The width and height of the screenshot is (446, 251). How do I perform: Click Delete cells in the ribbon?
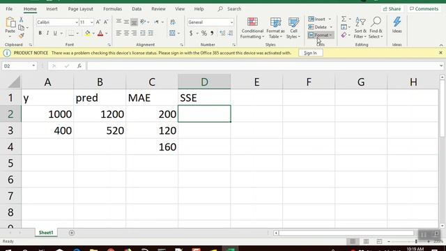(318, 27)
